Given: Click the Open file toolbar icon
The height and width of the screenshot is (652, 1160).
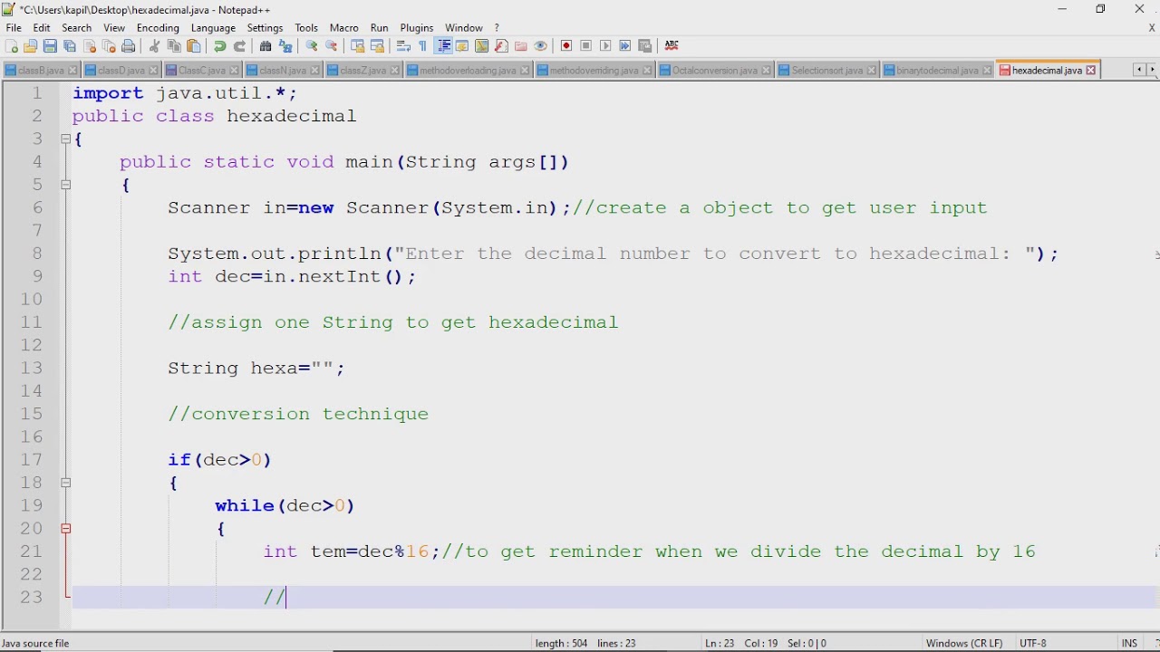Looking at the screenshot, I should (31, 46).
